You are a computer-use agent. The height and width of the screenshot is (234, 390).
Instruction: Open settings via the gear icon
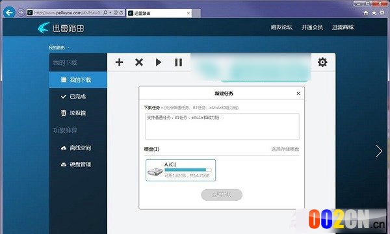pos(322,62)
